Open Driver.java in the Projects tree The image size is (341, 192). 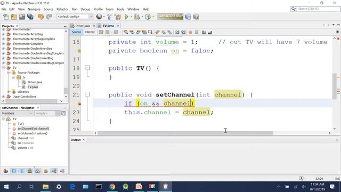click(35, 82)
